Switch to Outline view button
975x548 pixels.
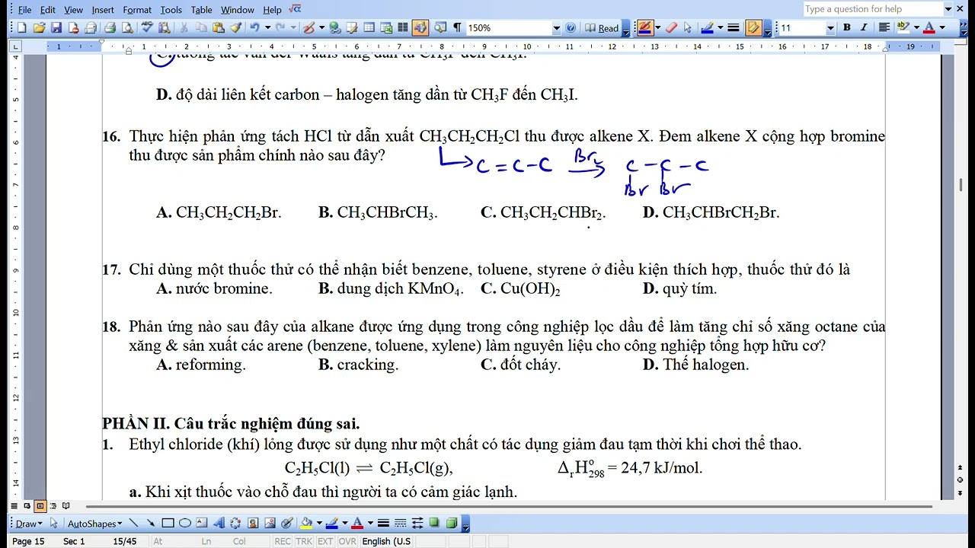[x=53, y=506]
